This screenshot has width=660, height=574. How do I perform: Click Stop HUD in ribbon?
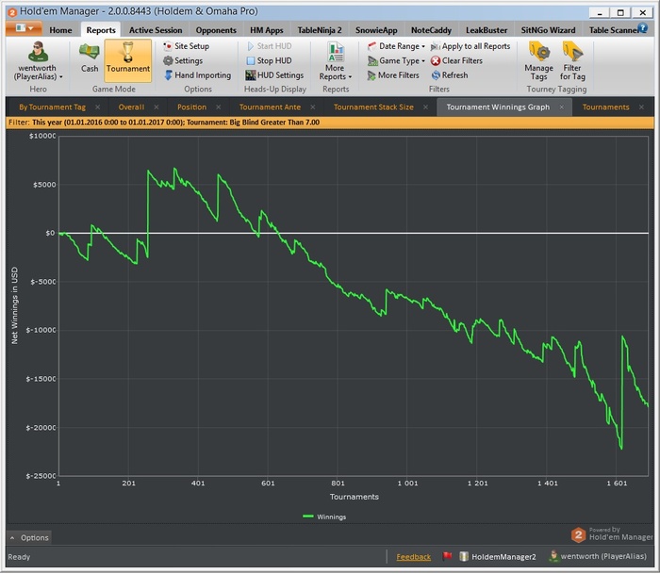(271, 61)
